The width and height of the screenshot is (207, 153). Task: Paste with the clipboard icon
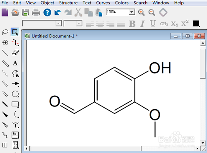(99, 12)
